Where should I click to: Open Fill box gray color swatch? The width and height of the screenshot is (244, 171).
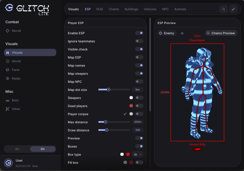[x=125, y=162]
